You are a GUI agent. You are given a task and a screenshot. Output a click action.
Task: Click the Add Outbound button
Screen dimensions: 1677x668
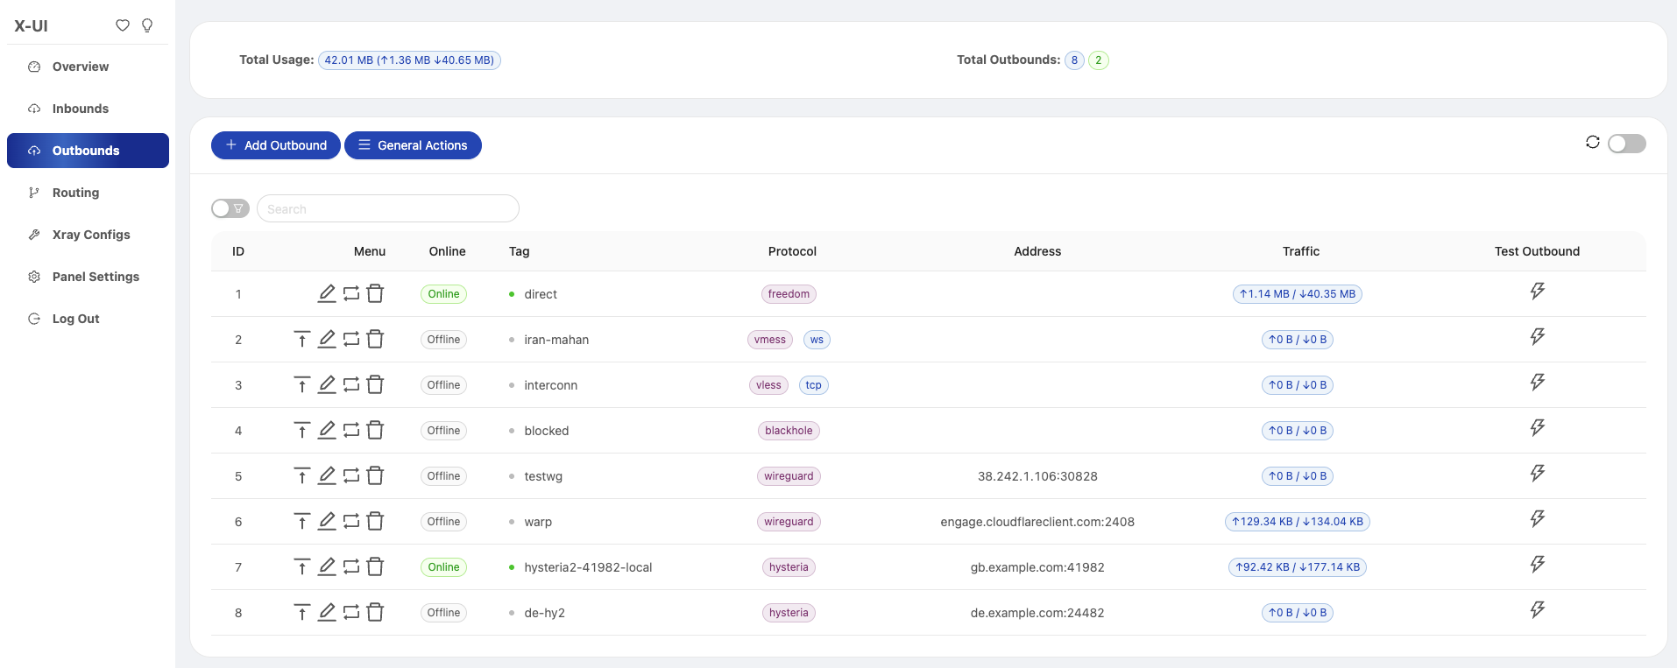pos(276,145)
